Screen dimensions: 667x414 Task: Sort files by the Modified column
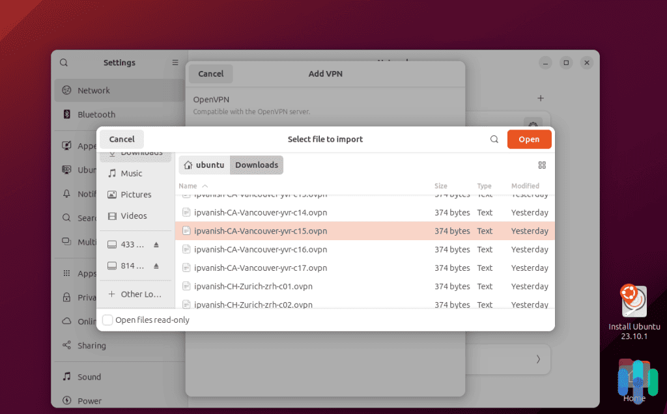point(525,186)
